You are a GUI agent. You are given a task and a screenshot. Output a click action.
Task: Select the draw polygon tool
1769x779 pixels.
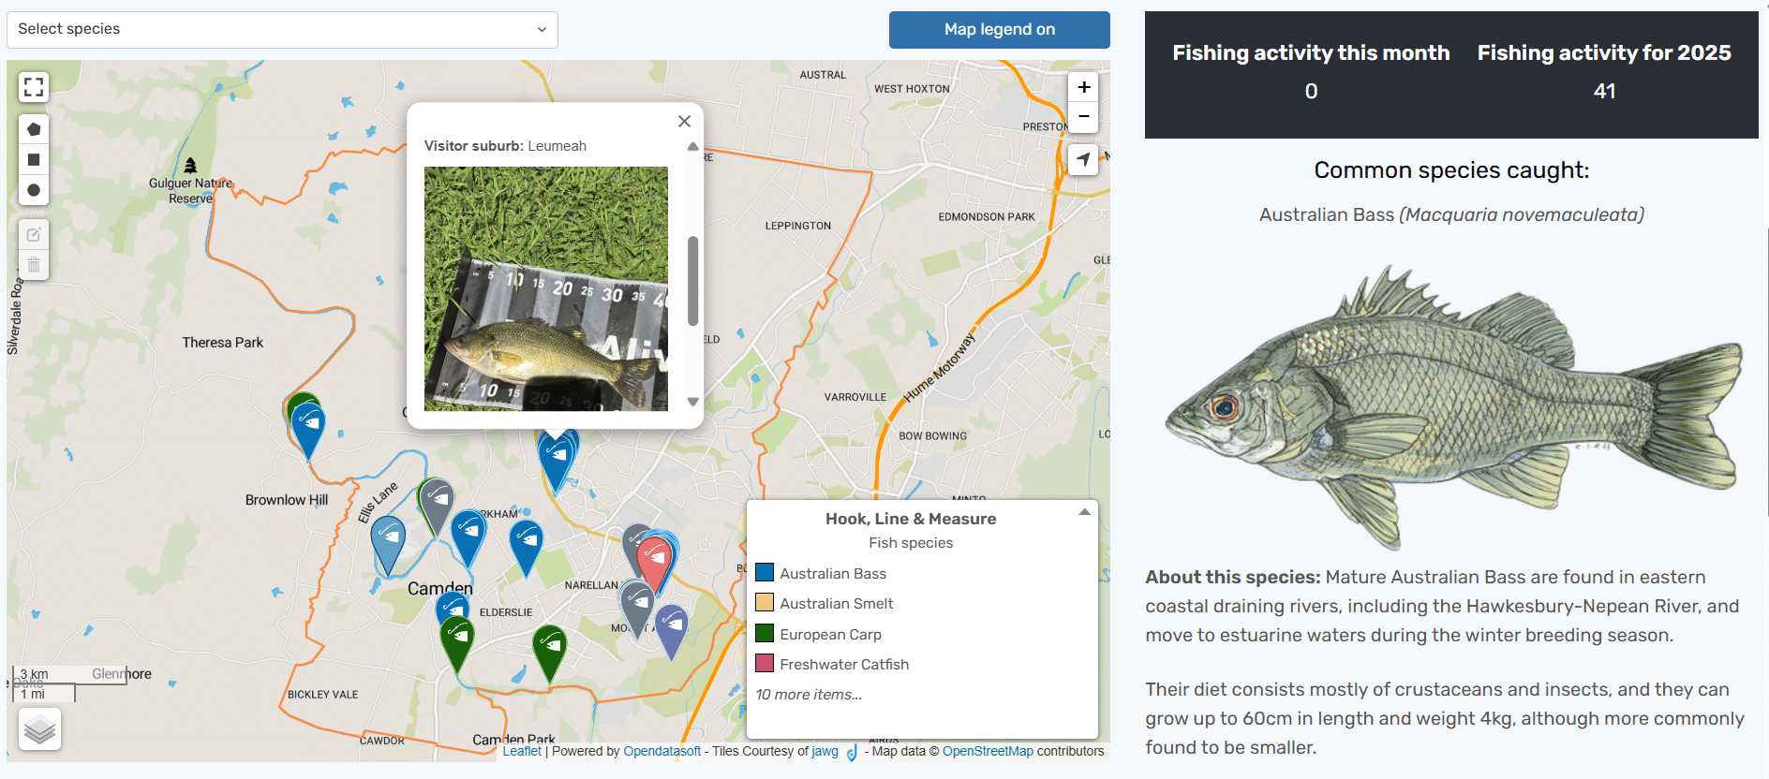(34, 129)
